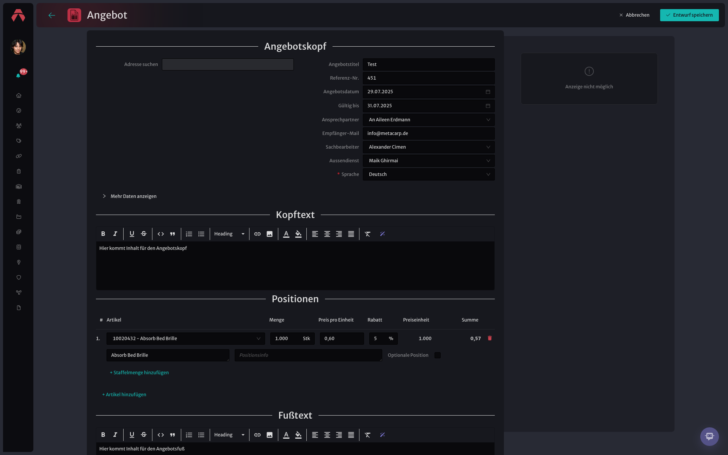
Task: Toggle italic in Kopftext toolbar
Action: (115, 234)
